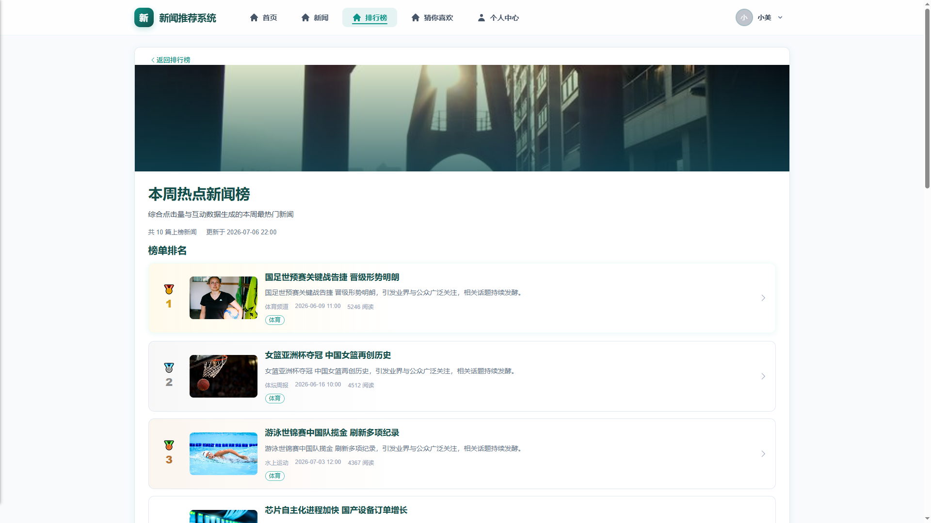Click the large banner image

(462, 118)
